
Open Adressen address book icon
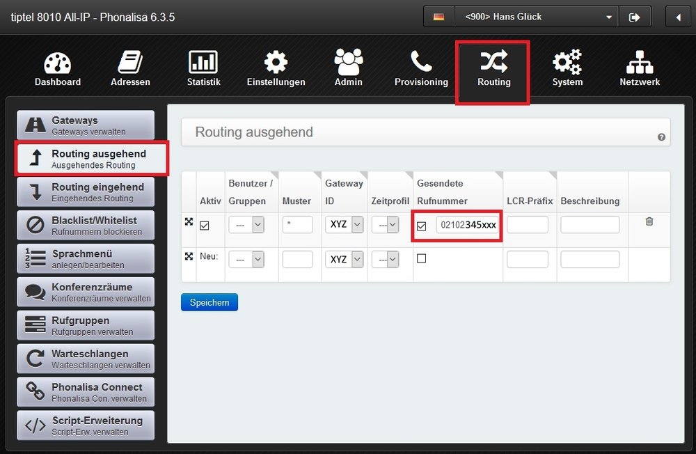[x=130, y=63]
